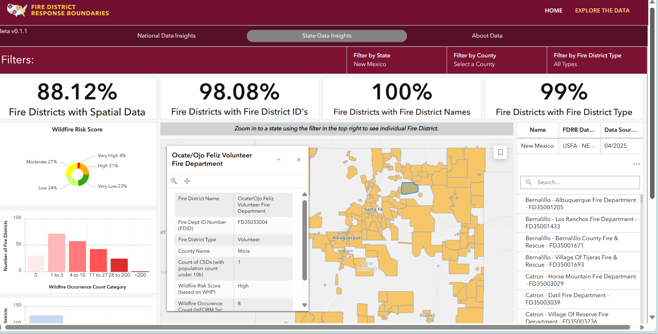Click the Data Sour... column header

622,130
